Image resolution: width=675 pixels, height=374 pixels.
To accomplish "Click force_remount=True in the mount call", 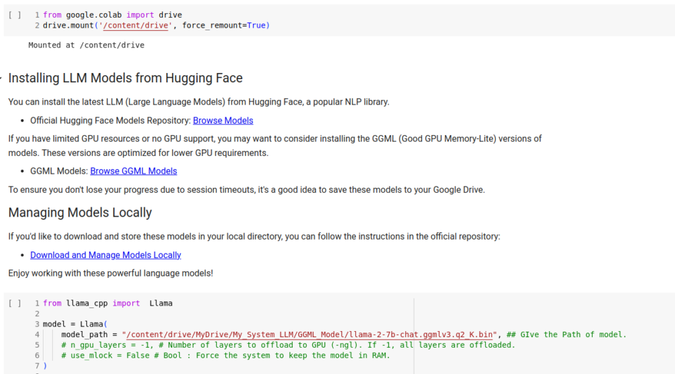I will tap(224, 26).
